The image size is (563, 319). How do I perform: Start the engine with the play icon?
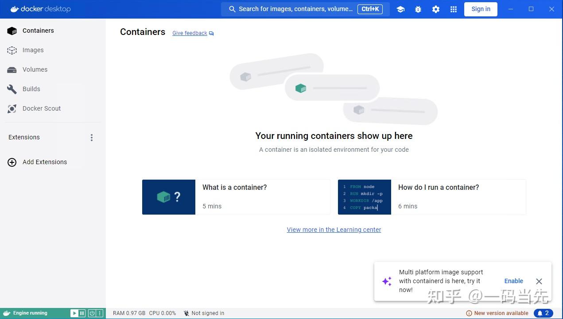[74, 313]
